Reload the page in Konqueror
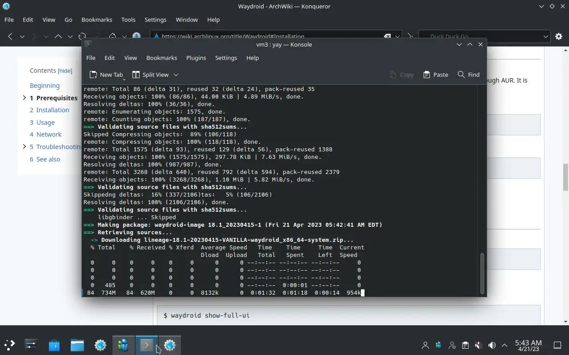 82,36
